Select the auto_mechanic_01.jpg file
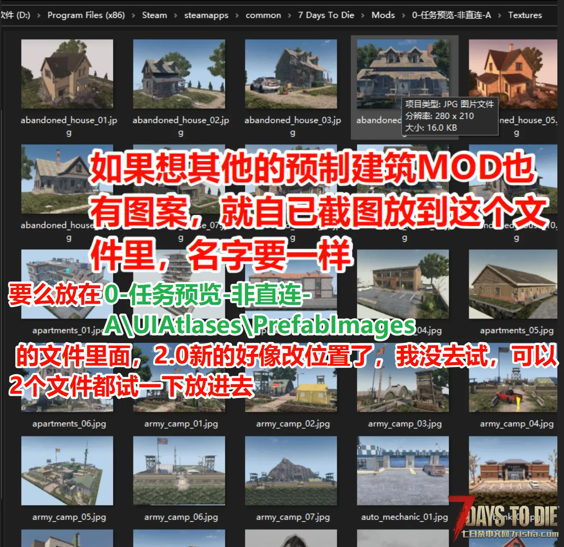This screenshot has width=564, height=547. (403, 471)
